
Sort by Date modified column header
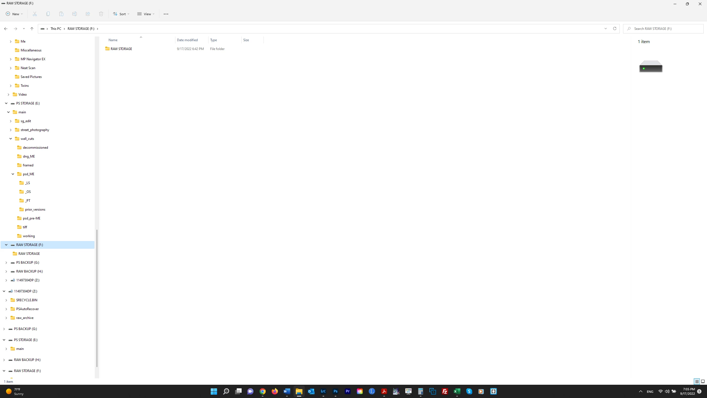point(187,40)
